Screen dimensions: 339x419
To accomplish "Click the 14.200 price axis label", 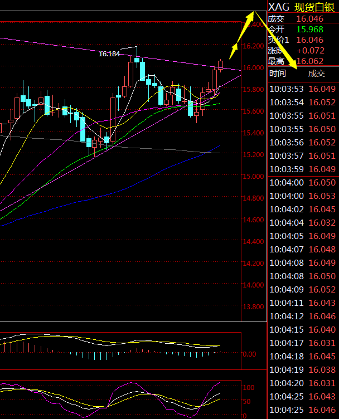I will click(253, 263).
